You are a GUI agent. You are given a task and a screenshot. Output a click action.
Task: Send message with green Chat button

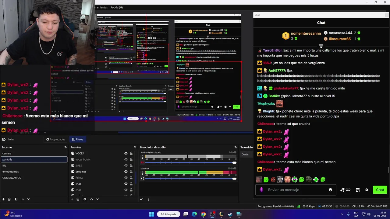click(x=380, y=190)
